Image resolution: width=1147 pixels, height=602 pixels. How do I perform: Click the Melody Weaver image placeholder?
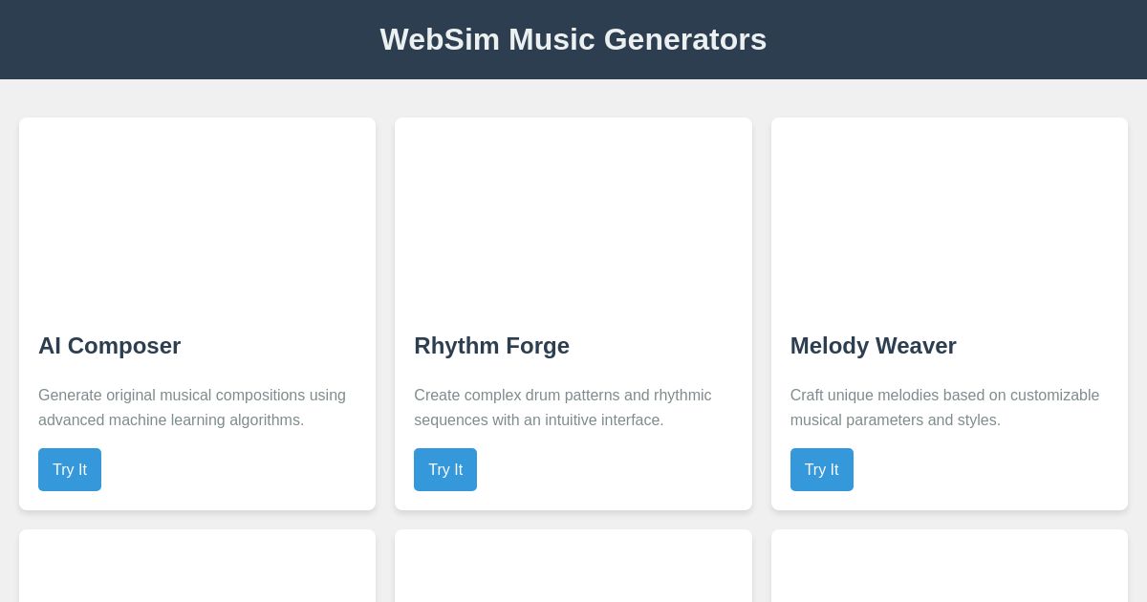tap(949, 215)
